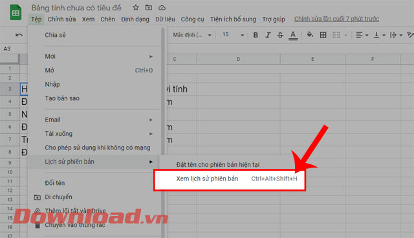The height and width of the screenshot is (238, 414).
Task: Open horizontal align options
Action: click(362, 35)
